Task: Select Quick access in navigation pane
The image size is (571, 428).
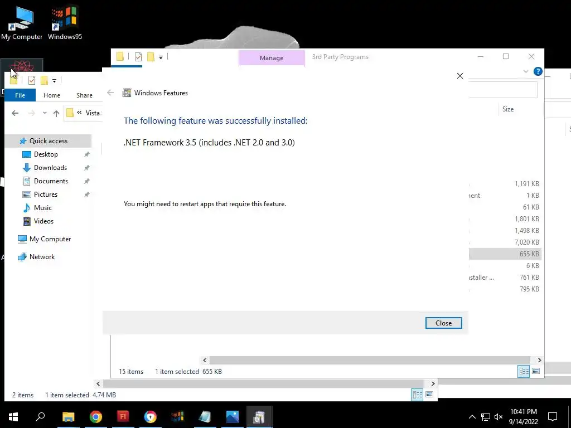Action: [48, 141]
